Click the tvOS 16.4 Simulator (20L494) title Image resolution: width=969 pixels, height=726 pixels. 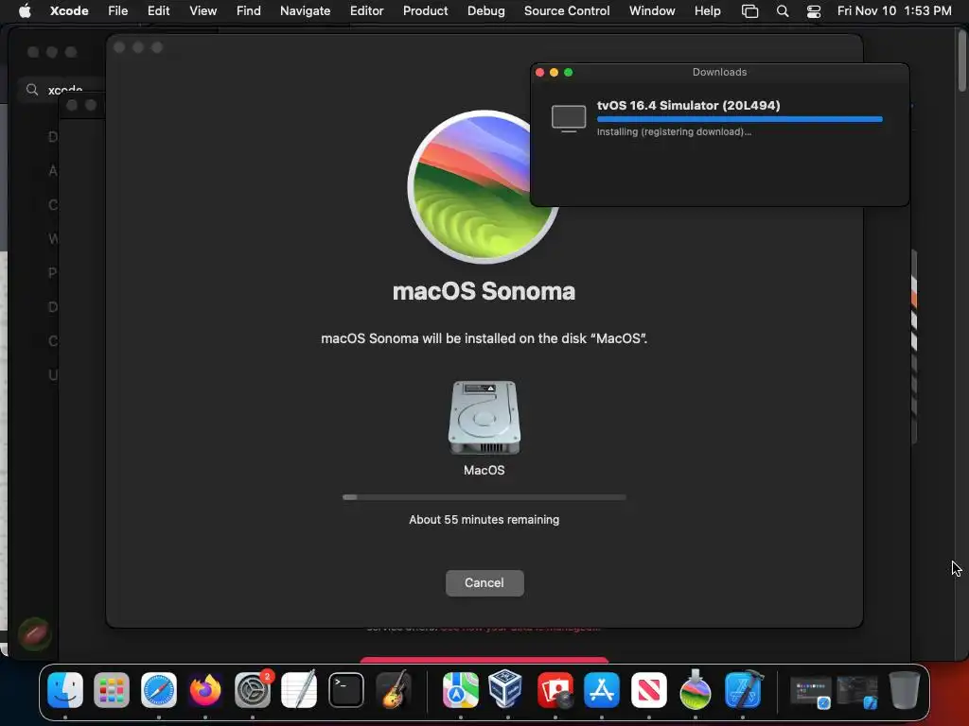coord(689,105)
